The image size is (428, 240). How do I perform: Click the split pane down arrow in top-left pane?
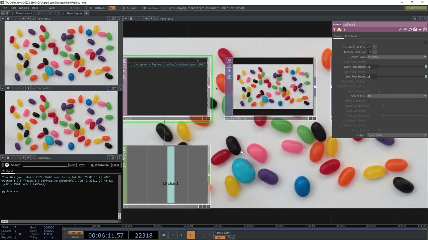click(120, 19)
